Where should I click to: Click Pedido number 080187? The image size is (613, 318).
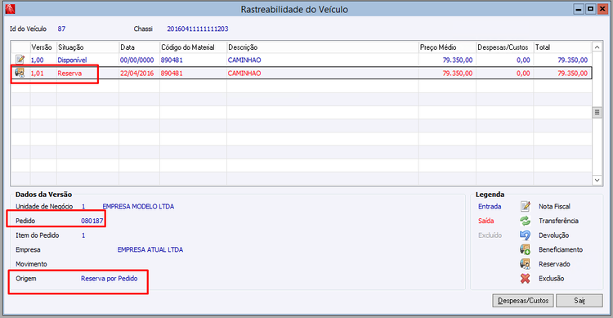pos(92,221)
